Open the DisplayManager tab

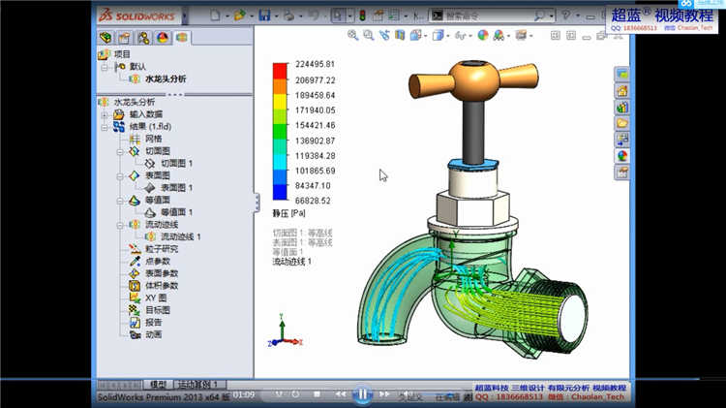click(163, 38)
